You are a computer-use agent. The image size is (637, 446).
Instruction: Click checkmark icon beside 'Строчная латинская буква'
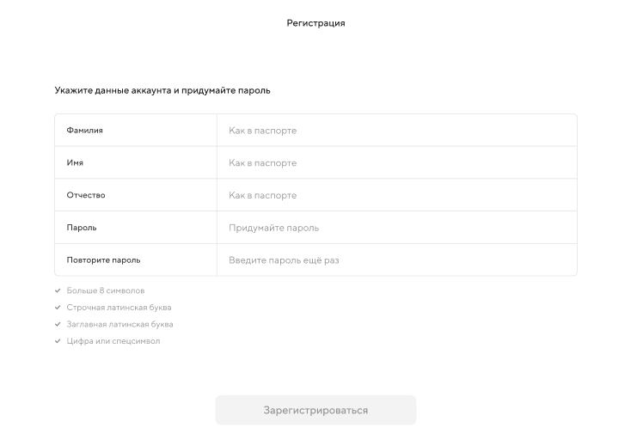[x=58, y=308]
